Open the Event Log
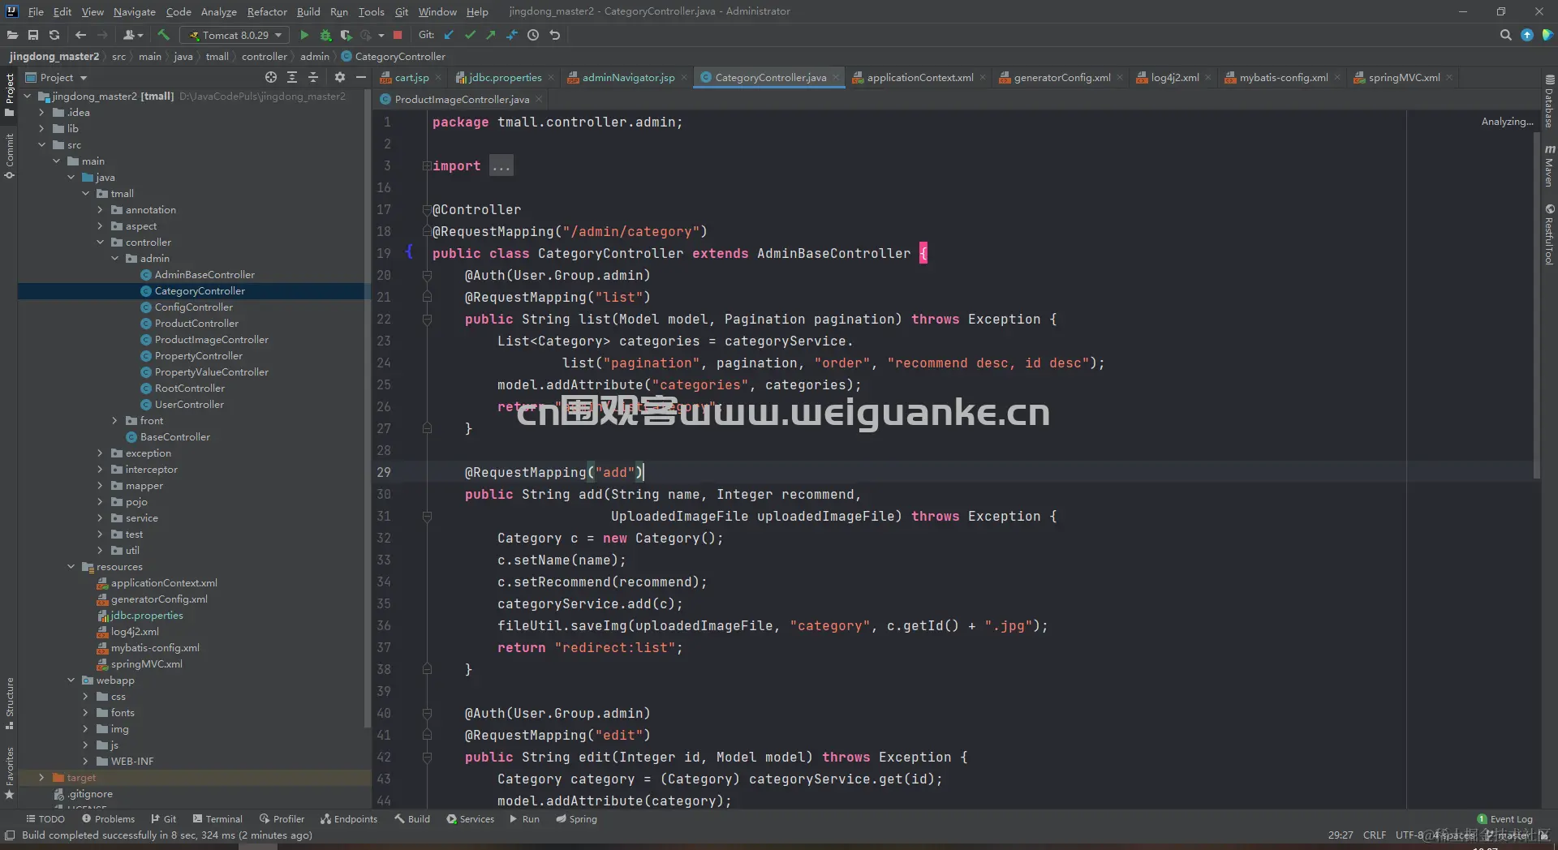The width and height of the screenshot is (1558, 850). click(x=1505, y=819)
